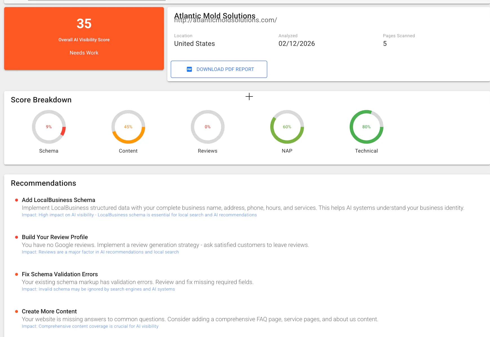The image size is (490, 337).
Task: Select the Fix Schema Validation Errors heading
Action: coord(60,274)
